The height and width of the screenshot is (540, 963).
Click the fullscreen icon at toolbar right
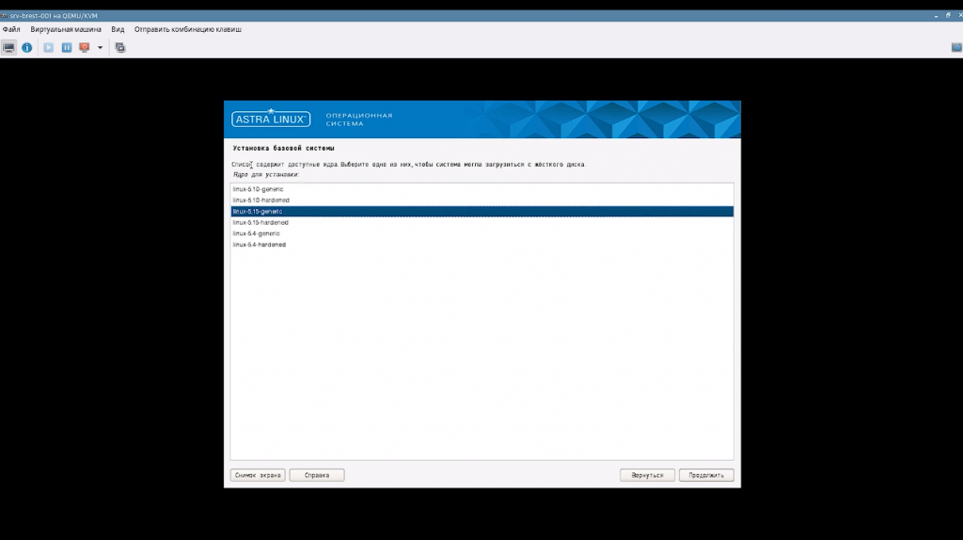[x=956, y=47]
